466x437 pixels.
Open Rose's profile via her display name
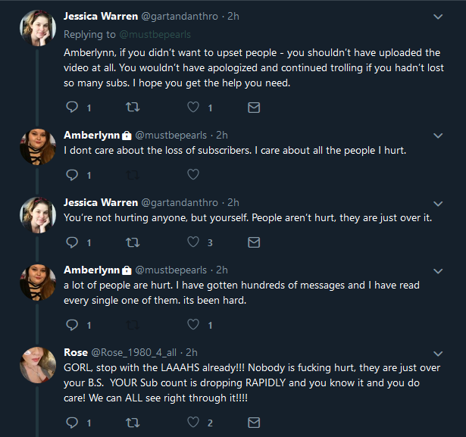[x=76, y=352]
